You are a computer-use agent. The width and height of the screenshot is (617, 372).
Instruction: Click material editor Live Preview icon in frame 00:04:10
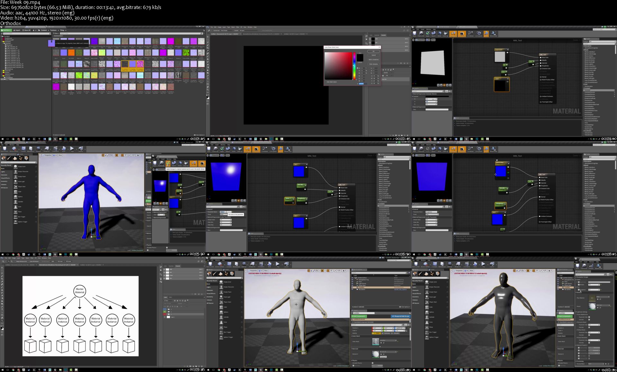461,34
